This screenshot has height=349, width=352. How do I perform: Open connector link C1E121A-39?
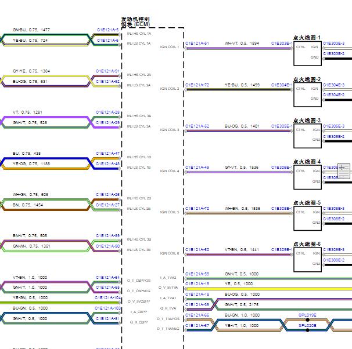click(197, 304)
